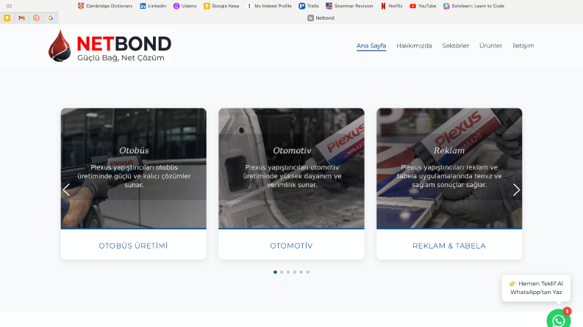583x327 pixels.
Task: Switch to the Gmail pinned tab
Action: (x=21, y=18)
